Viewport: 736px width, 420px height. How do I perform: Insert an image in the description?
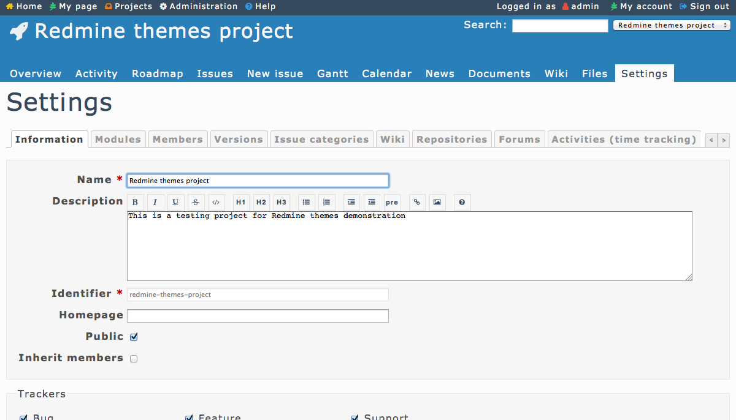[437, 202]
